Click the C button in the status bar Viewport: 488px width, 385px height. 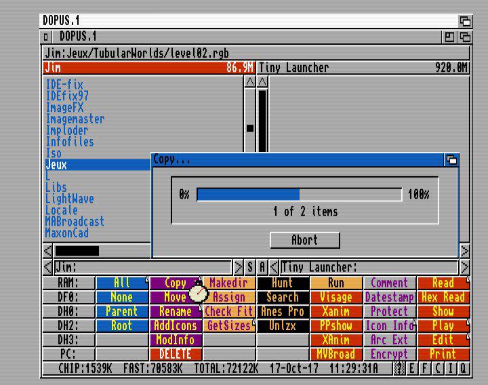pyautogui.click(x=438, y=369)
